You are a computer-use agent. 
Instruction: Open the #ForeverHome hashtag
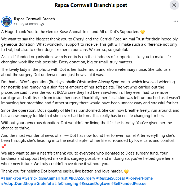(x=139, y=178)
